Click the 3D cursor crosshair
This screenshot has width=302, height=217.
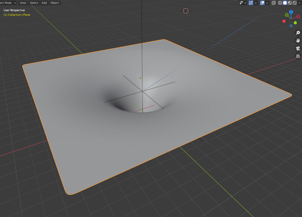186,11
